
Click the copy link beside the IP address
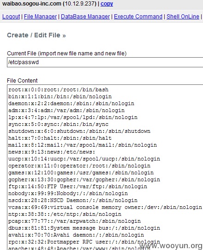pos(107,4)
